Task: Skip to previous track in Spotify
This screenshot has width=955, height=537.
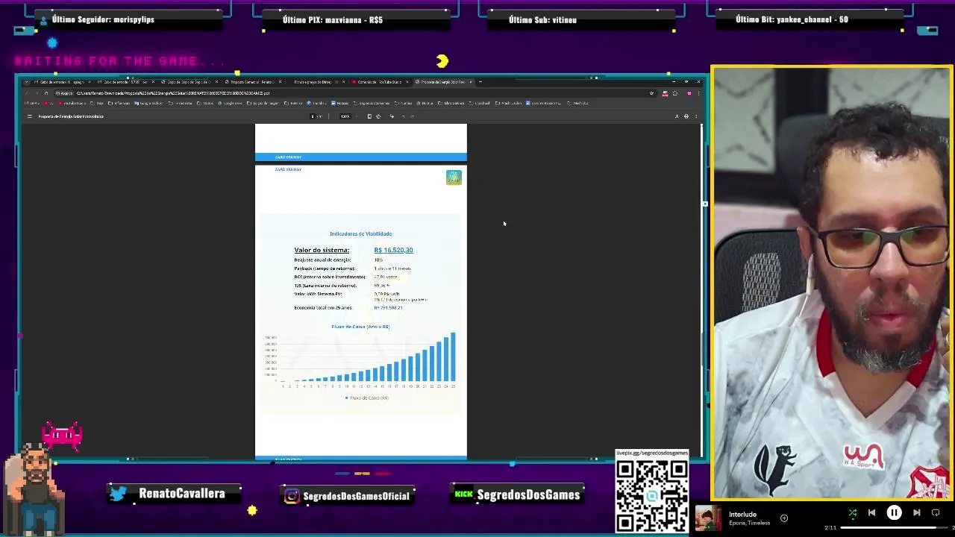Action: pos(871,512)
